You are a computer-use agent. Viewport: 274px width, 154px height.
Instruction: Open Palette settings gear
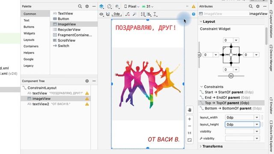coord(87,6)
